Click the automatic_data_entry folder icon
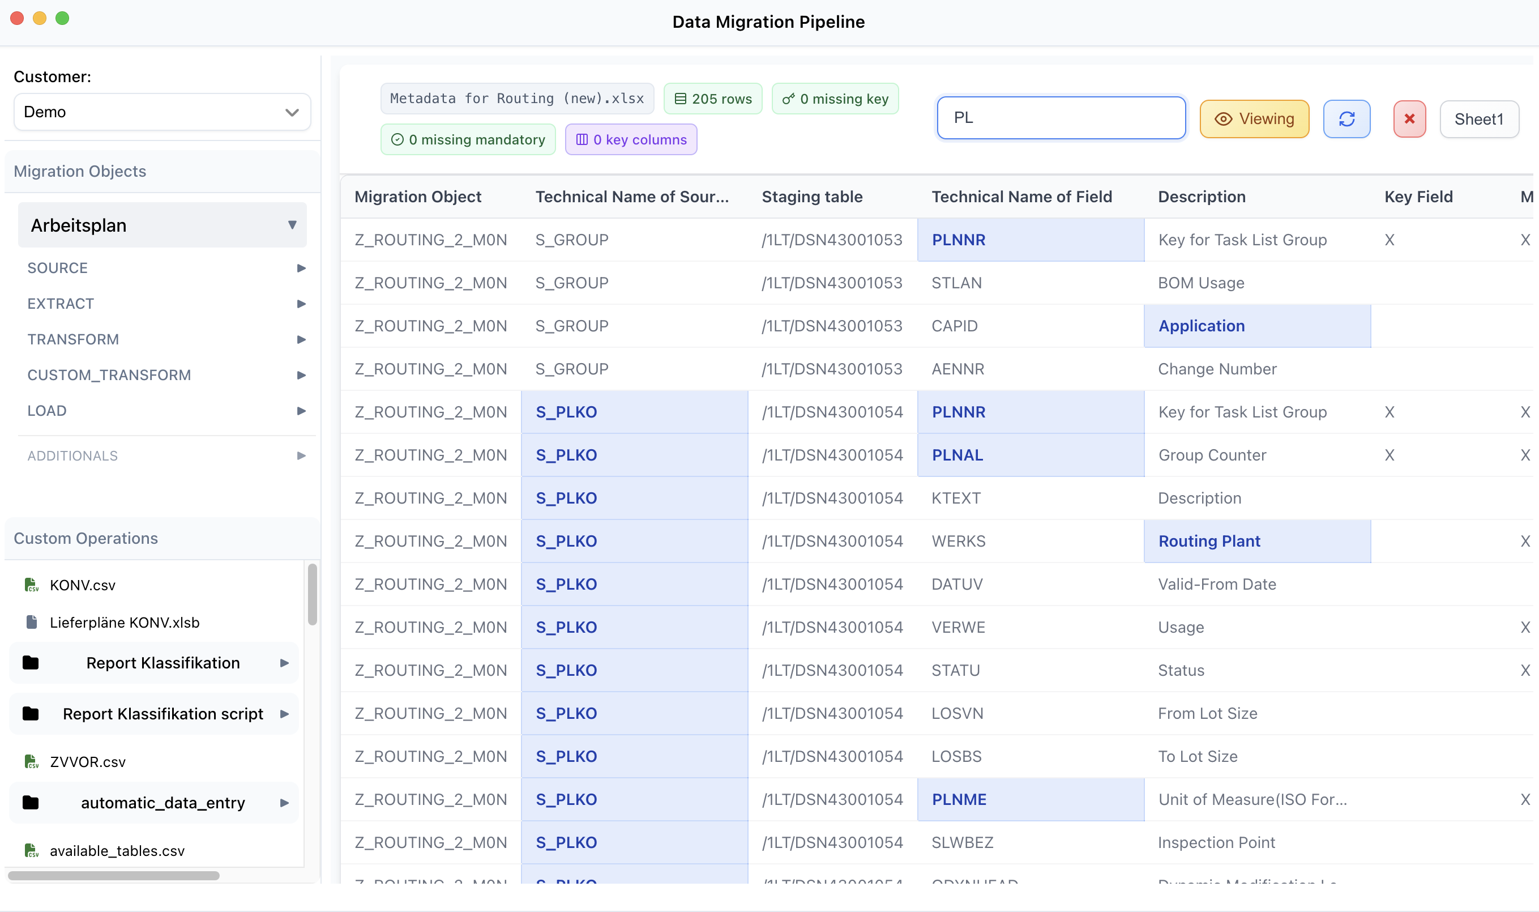1539x912 pixels. (30, 802)
